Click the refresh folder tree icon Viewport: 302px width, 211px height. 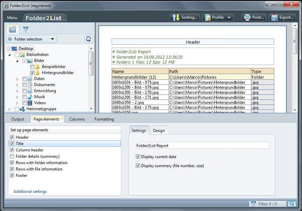[89, 39]
